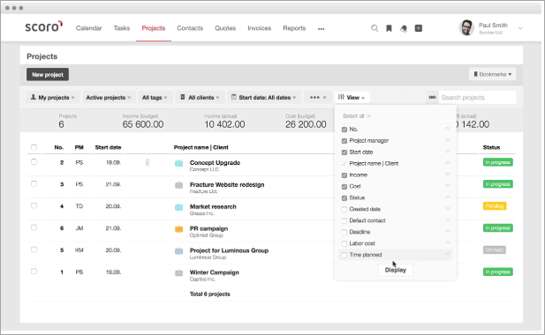Viewport: 545px width, 335px height.
Task: Open the PR campaign project link
Action: tap(208, 228)
